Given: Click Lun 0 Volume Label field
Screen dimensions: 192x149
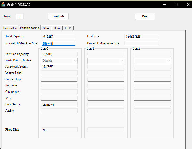Looking at the screenshot, I should pyautogui.click(x=59, y=73).
